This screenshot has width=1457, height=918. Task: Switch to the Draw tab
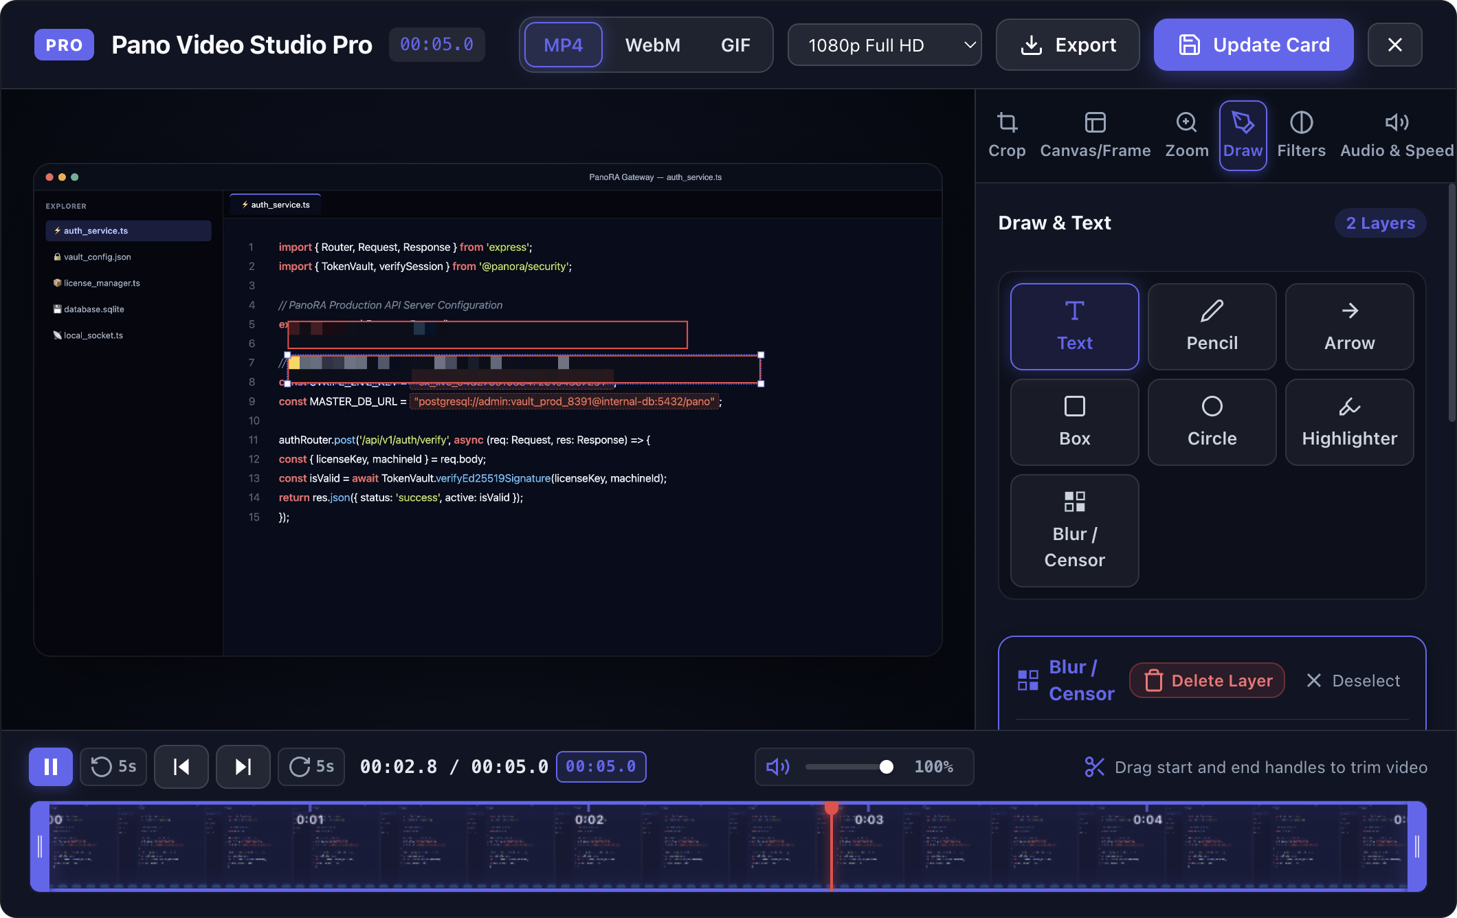[x=1243, y=135]
